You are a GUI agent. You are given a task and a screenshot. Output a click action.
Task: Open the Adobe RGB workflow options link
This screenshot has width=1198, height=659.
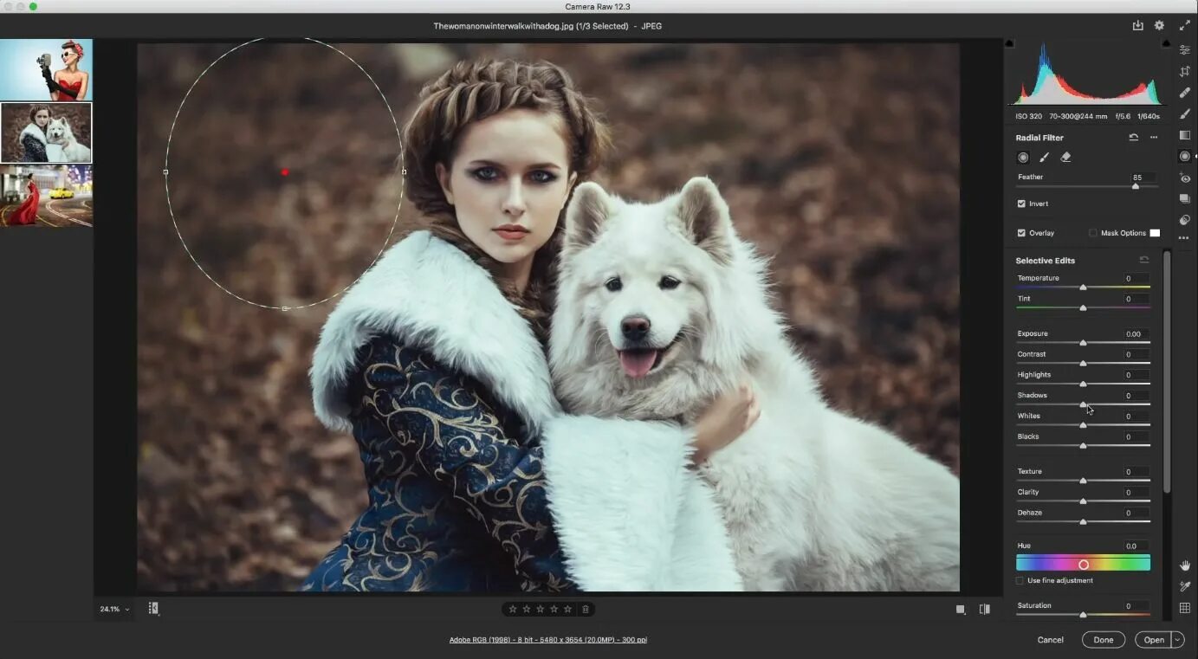pyautogui.click(x=548, y=639)
